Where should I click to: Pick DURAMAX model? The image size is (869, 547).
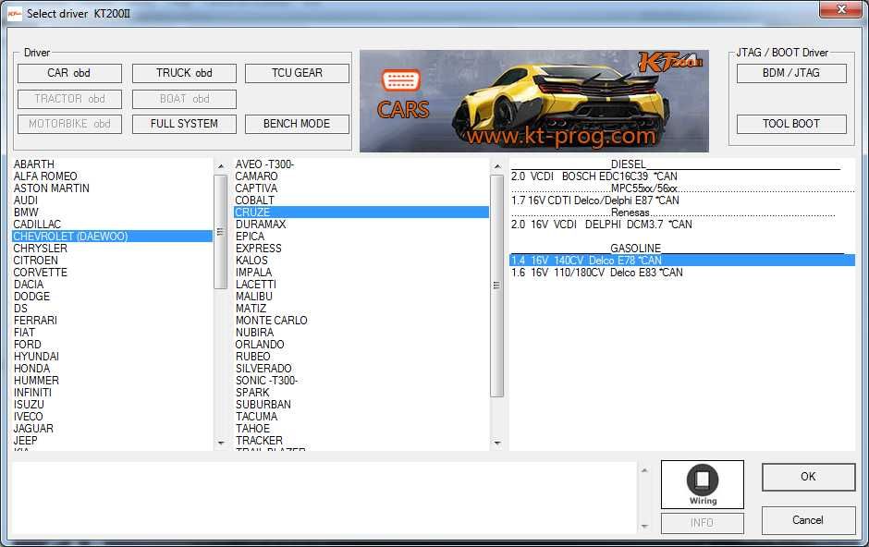(361, 225)
